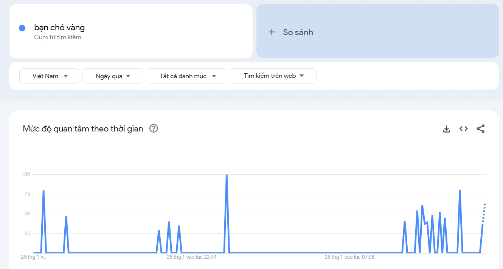
Task: Open the Ngày qua time range dropdown
Action: pyautogui.click(x=113, y=76)
